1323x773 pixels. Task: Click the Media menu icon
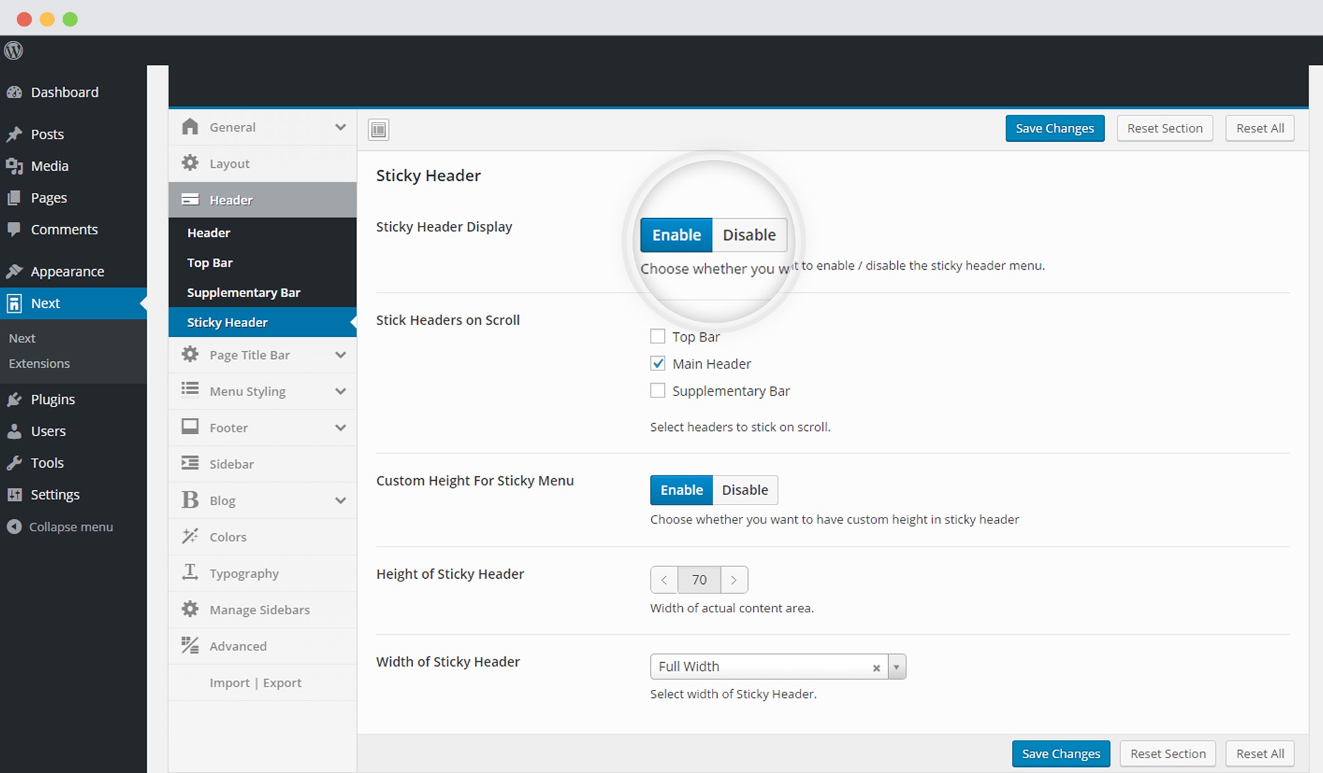click(x=14, y=166)
